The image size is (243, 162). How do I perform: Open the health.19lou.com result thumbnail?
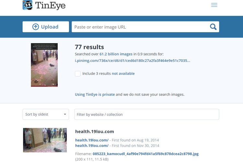point(45,140)
